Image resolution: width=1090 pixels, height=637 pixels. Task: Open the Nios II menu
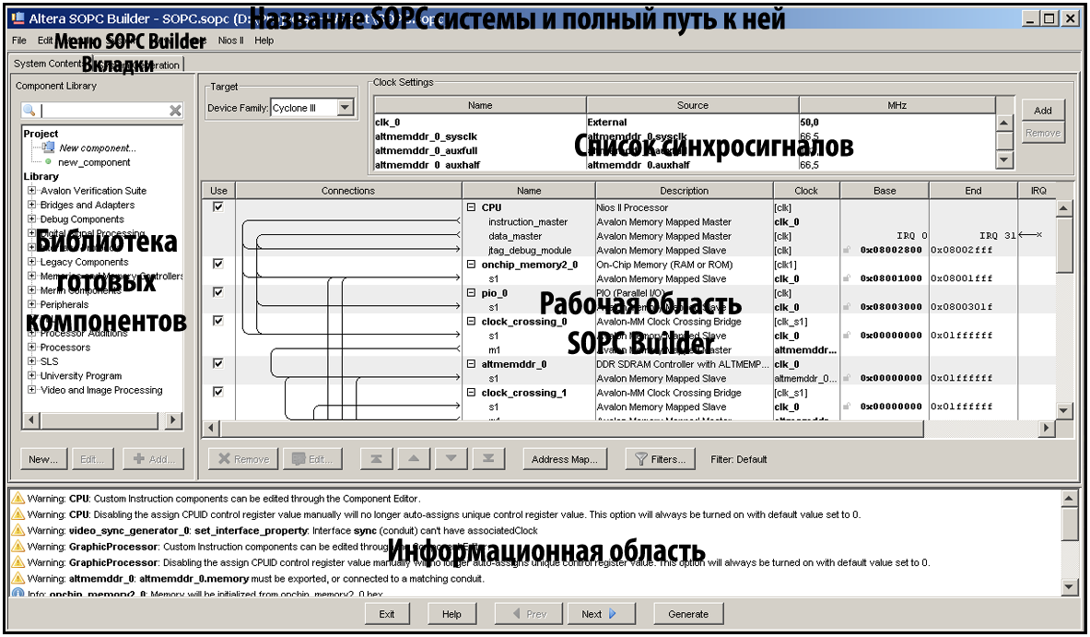(229, 41)
